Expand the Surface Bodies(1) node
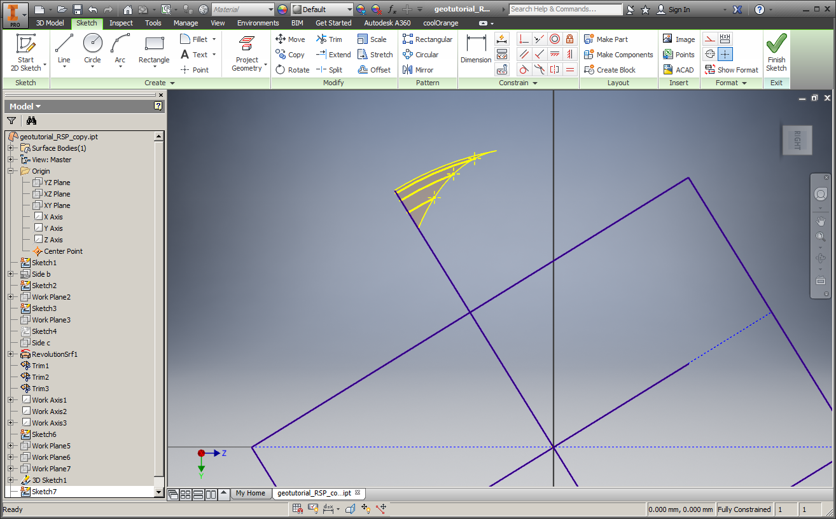Screen dimensions: 836x519 11,148
